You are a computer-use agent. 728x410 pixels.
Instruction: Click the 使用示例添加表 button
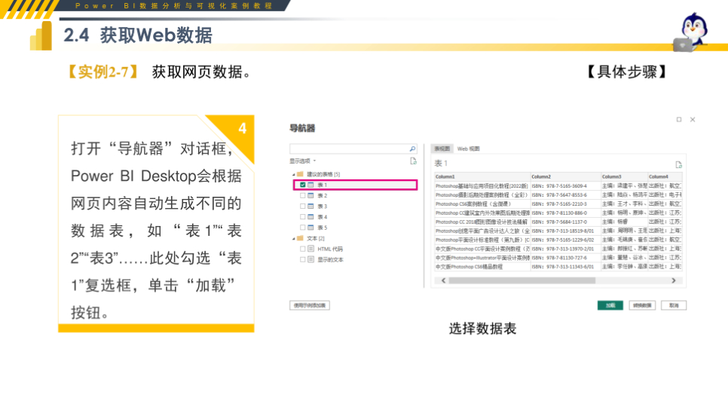310,305
